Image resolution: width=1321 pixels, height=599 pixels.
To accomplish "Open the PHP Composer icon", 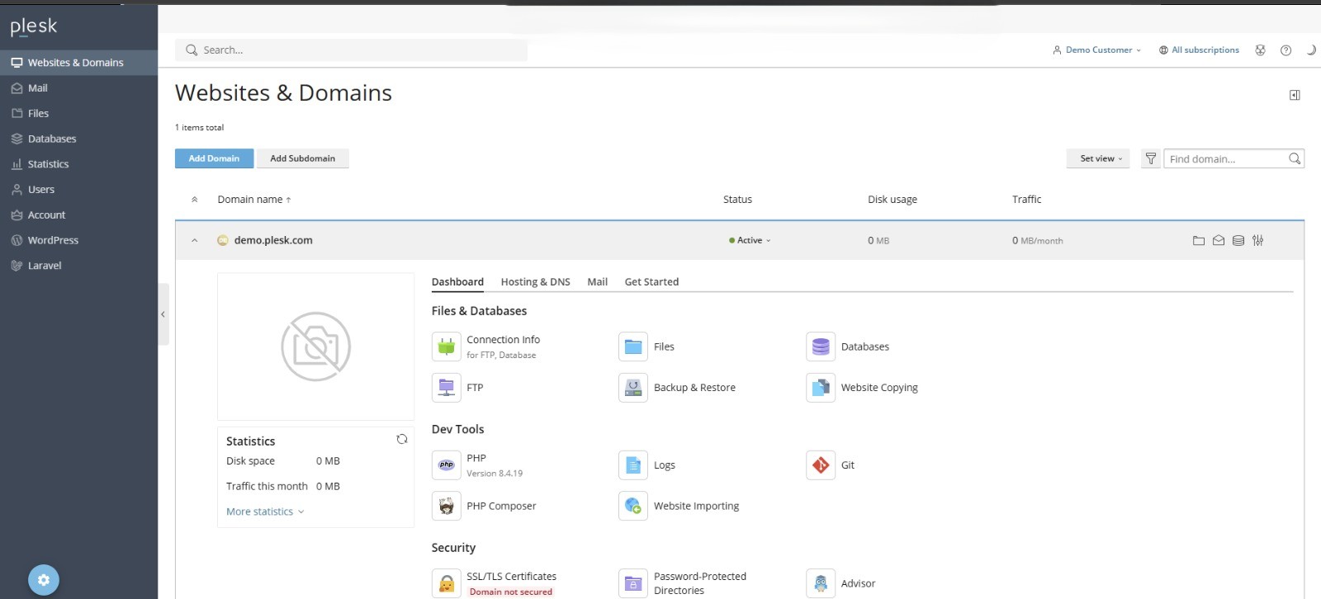I will (447, 506).
